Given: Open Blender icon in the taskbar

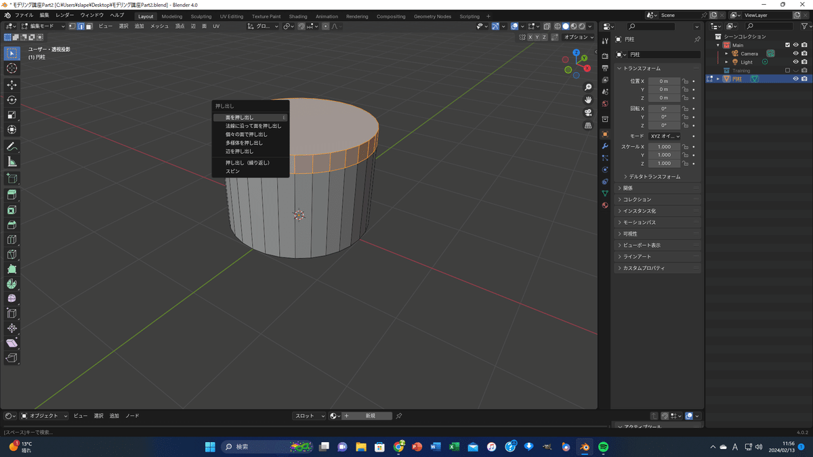Looking at the screenshot, I should point(583,447).
